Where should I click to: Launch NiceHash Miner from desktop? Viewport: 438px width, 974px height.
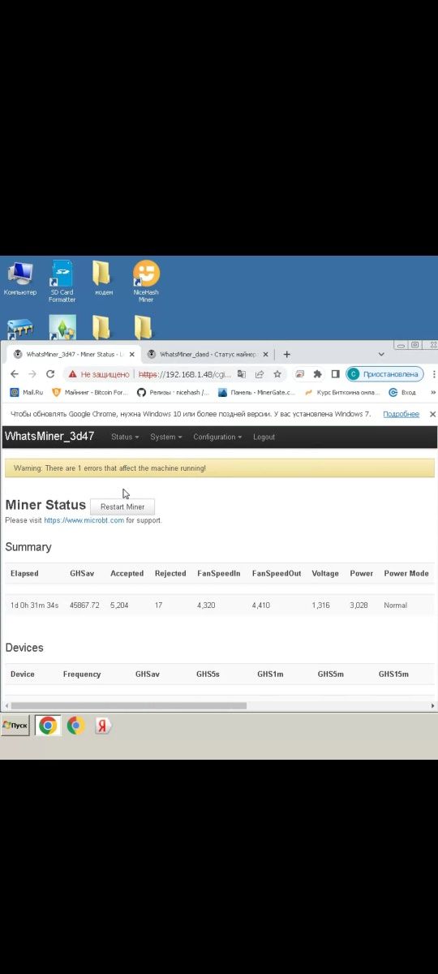[146, 281]
